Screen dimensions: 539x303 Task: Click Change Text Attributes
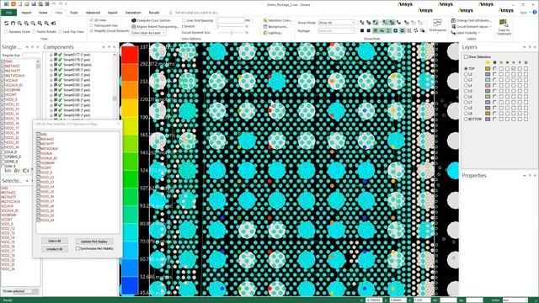pos(471,20)
